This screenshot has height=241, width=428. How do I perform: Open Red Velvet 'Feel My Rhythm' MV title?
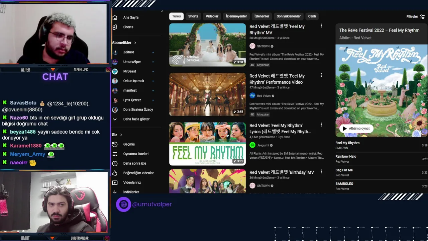[277, 29]
